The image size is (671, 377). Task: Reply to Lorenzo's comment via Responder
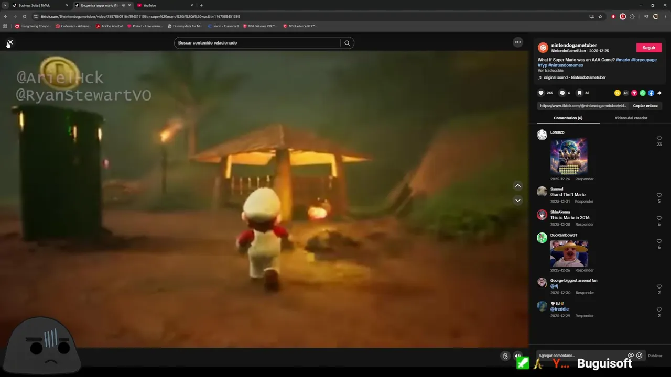(x=584, y=179)
